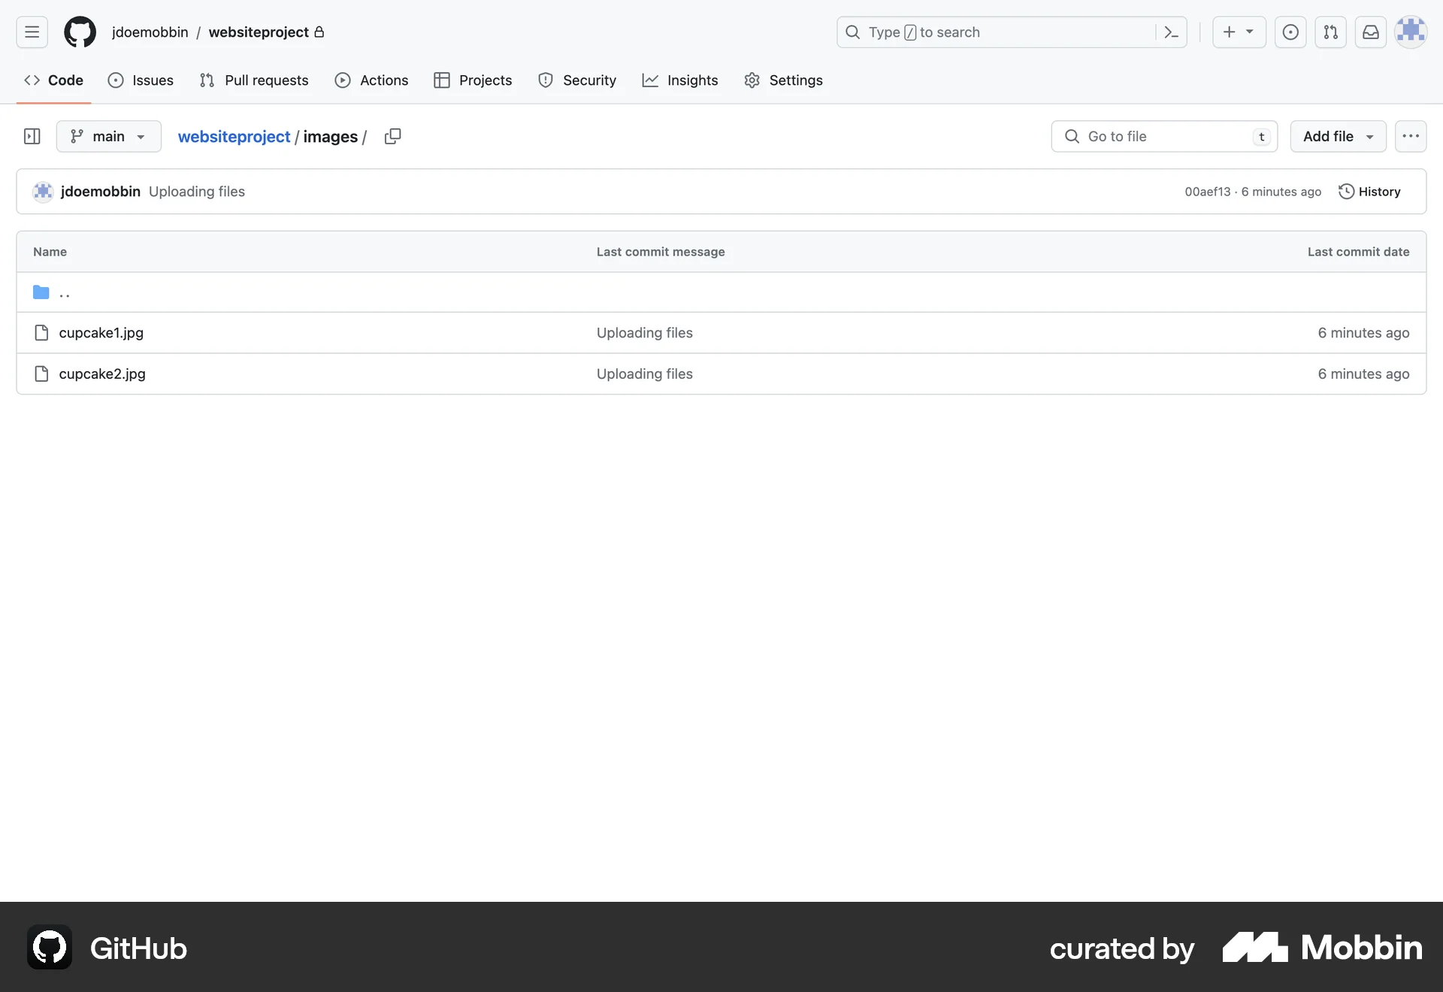Image resolution: width=1443 pixels, height=992 pixels.
Task: Click your profile avatar in the top right
Action: 1411,32
